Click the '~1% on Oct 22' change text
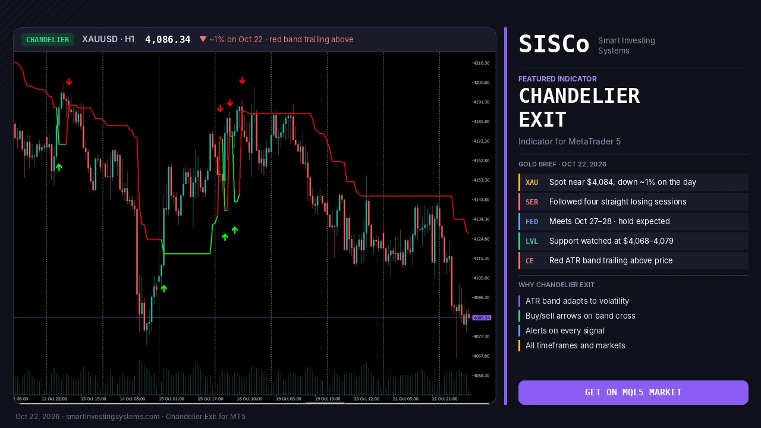761x428 pixels. (x=236, y=39)
